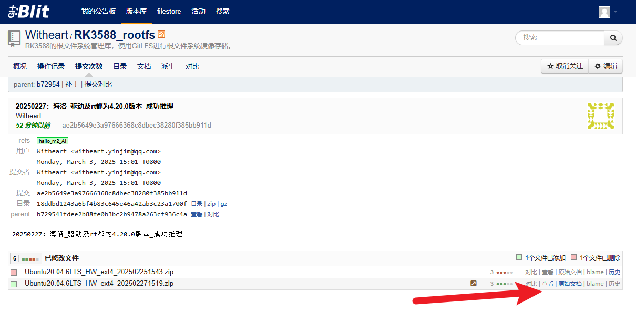This screenshot has width=636, height=312.
Task: Click the repository book icon
Action: (14, 39)
